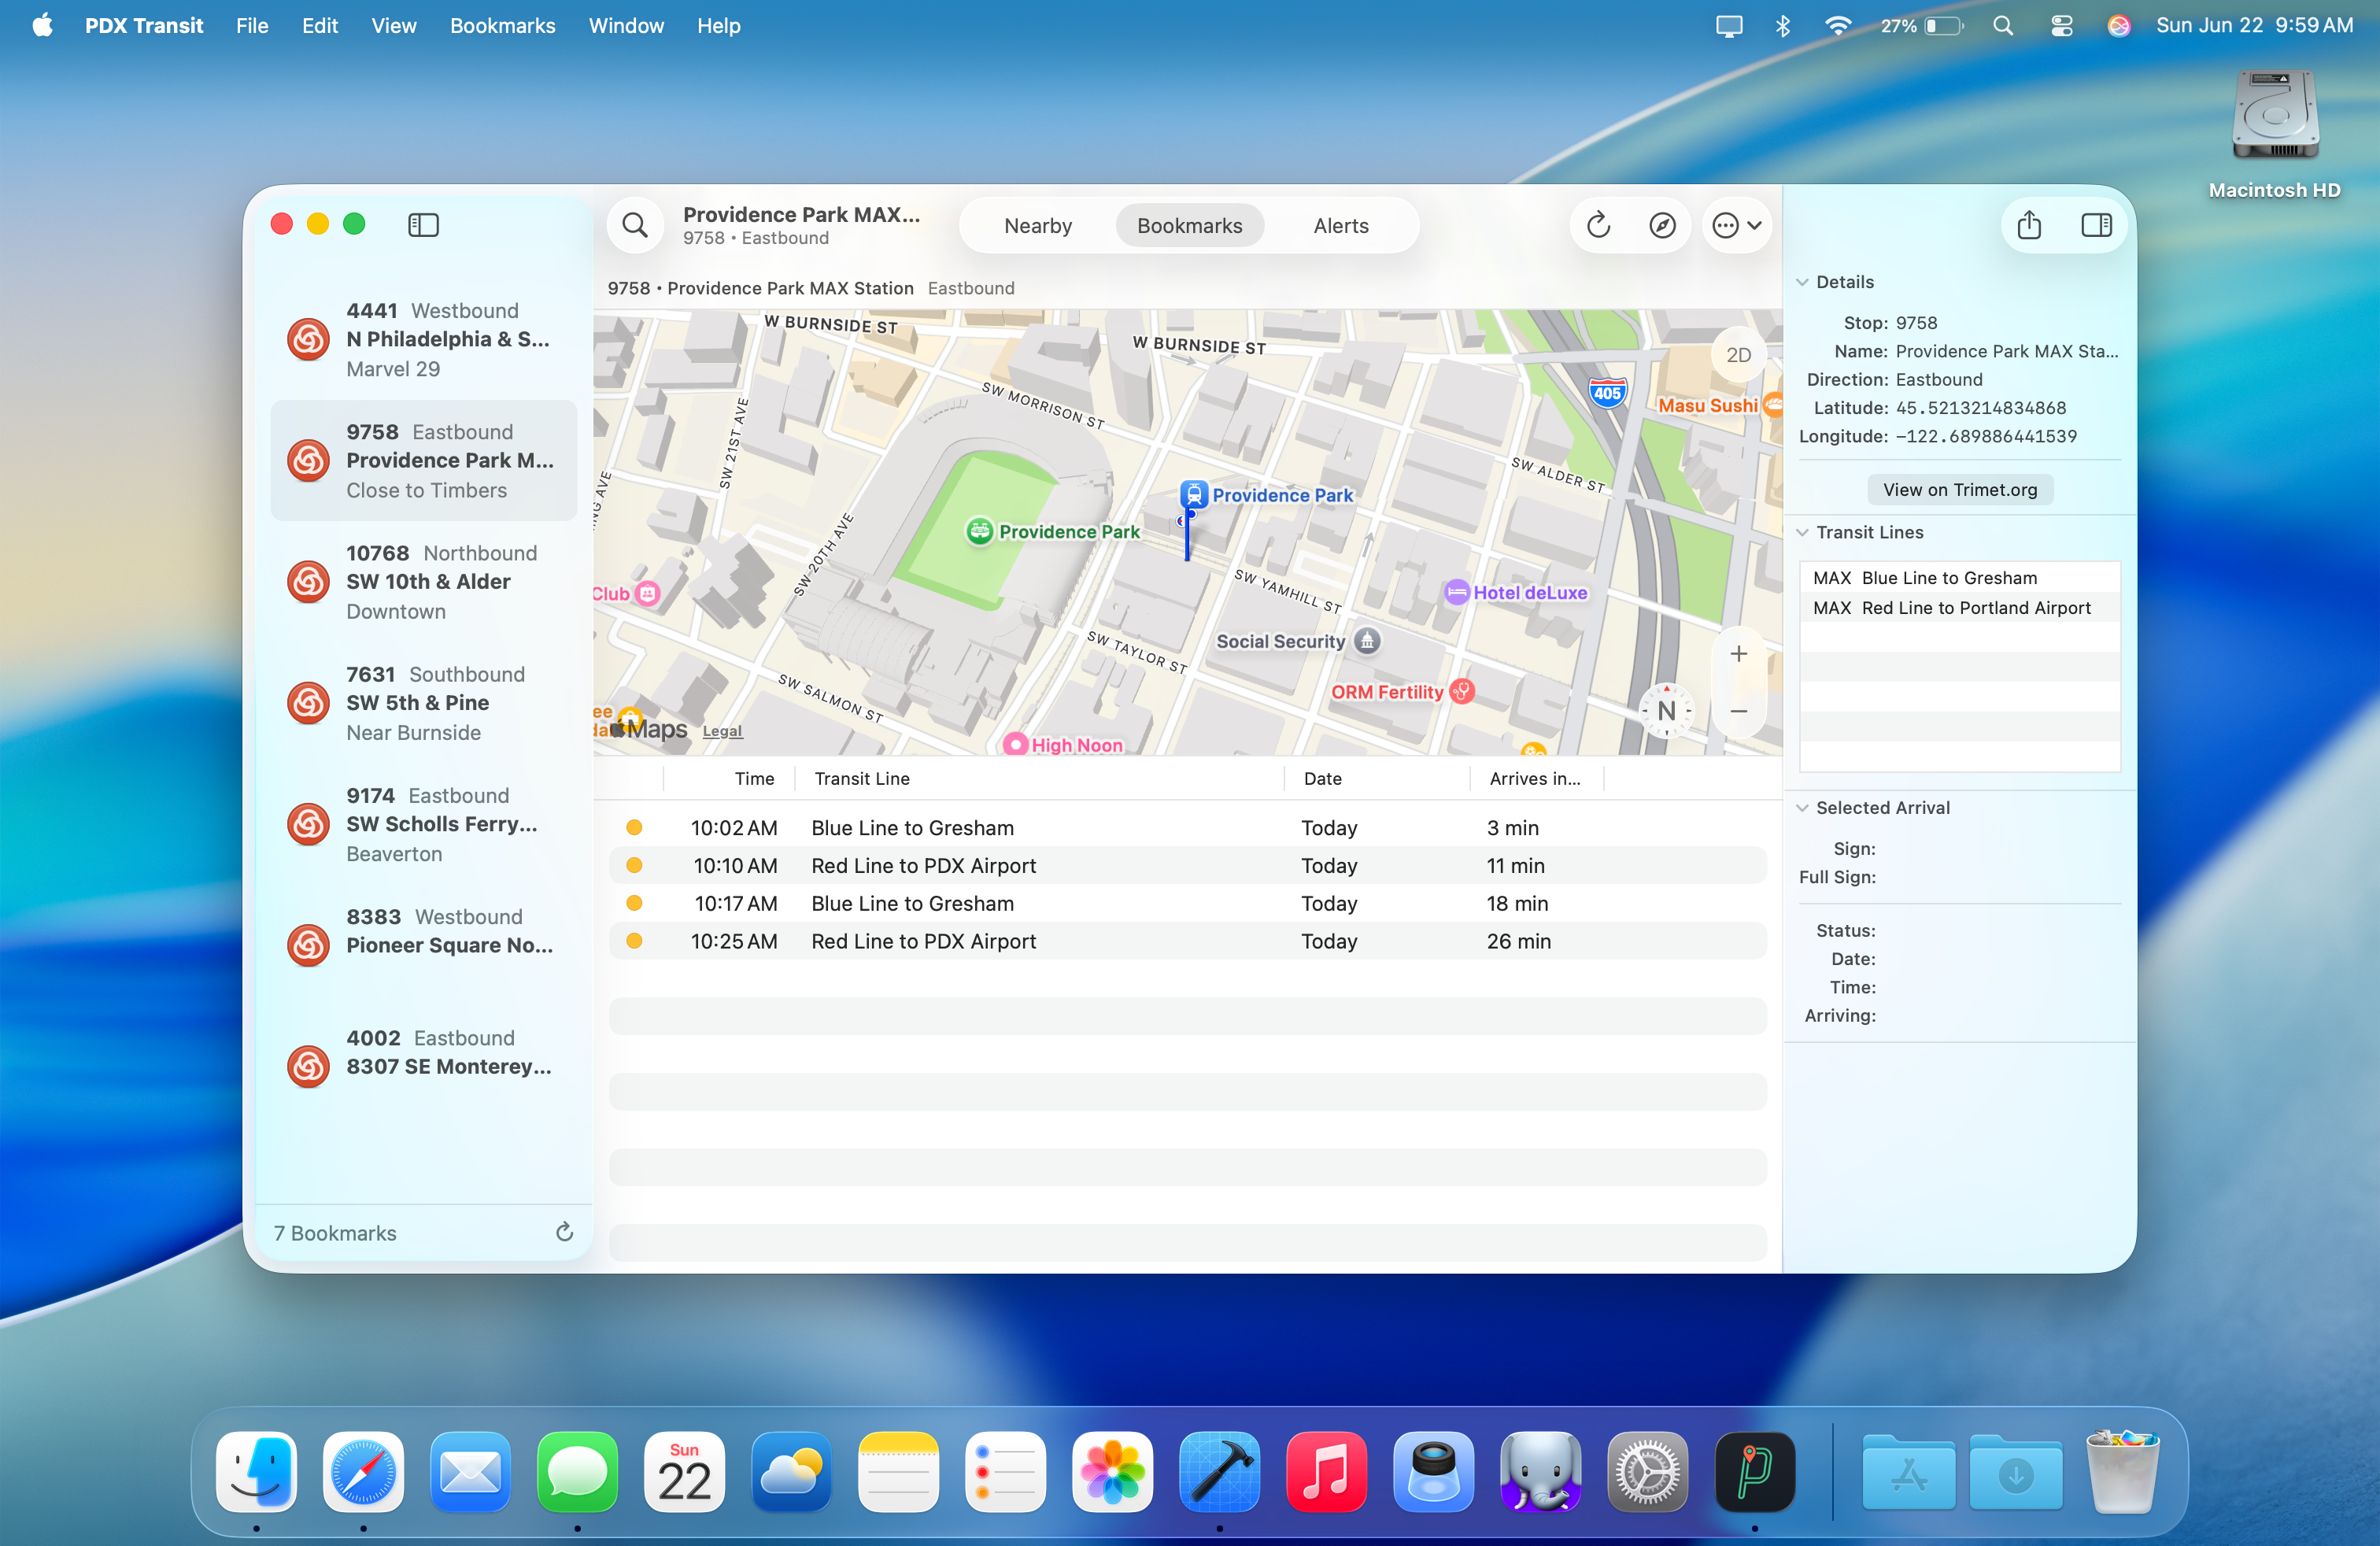This screenshot has height=1546, width=2380.
Task: Sort by the Time column header
Action: point(729,779)
